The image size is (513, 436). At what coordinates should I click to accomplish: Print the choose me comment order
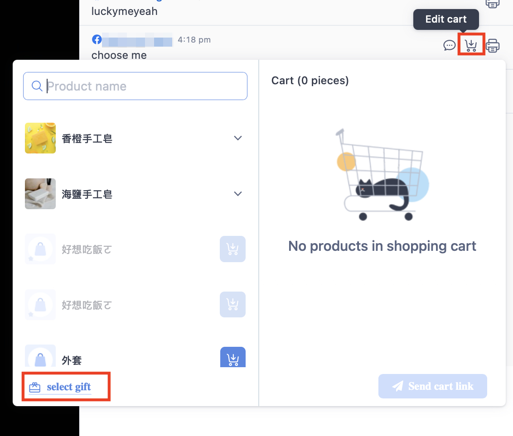493,45
